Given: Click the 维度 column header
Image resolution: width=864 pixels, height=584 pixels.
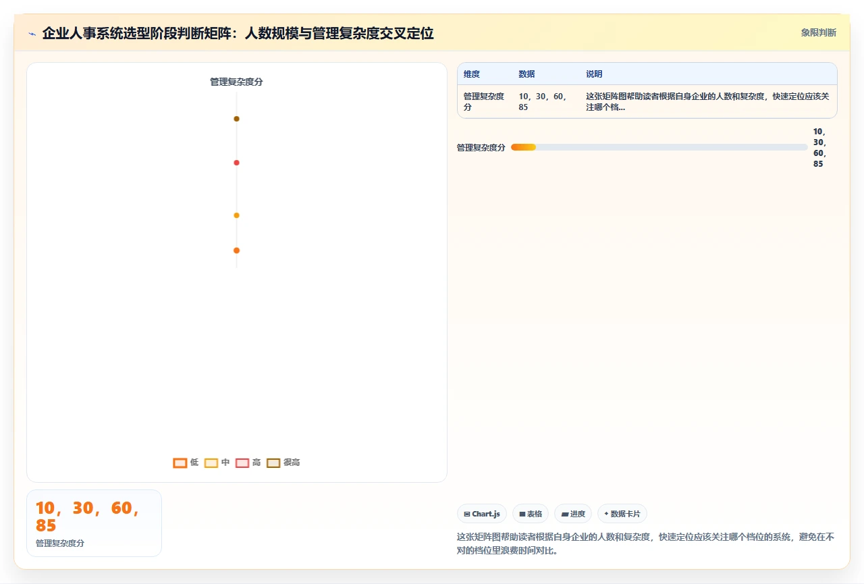Looking at the screenshot, I should (472, 74).
